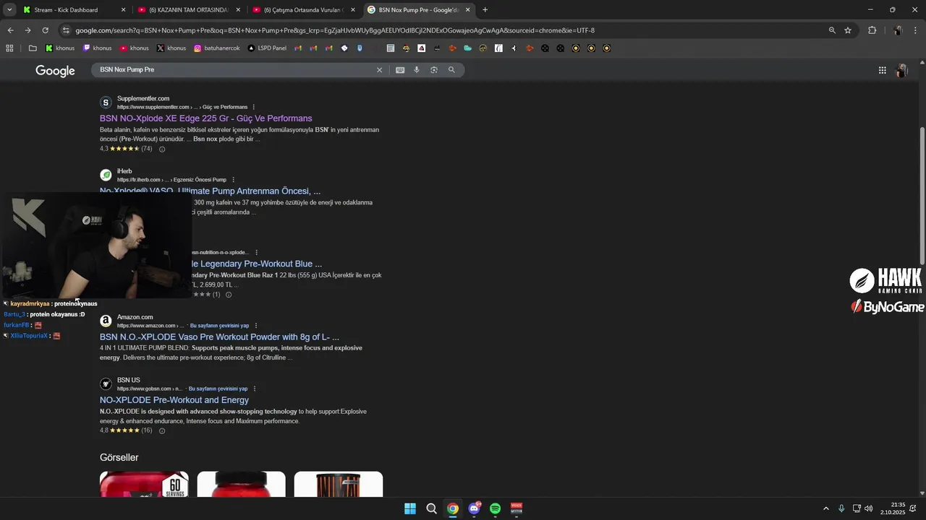The image size is (926, 520).
Task: Open the LSPD Panel bookmark
Action: [267, 48]
